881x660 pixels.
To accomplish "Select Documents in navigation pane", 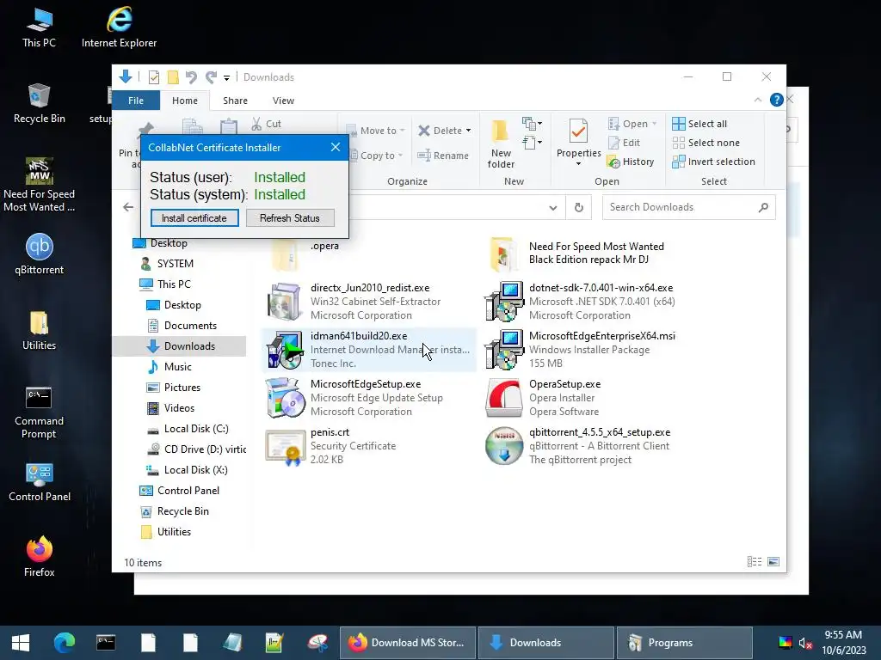I will [x=190, y=326].
